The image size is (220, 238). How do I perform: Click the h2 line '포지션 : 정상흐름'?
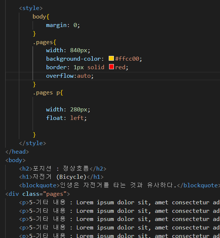(x=62, y=168)
